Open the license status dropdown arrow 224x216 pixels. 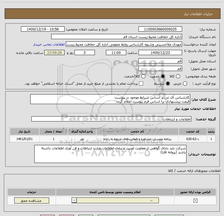[x=74, y=200]
